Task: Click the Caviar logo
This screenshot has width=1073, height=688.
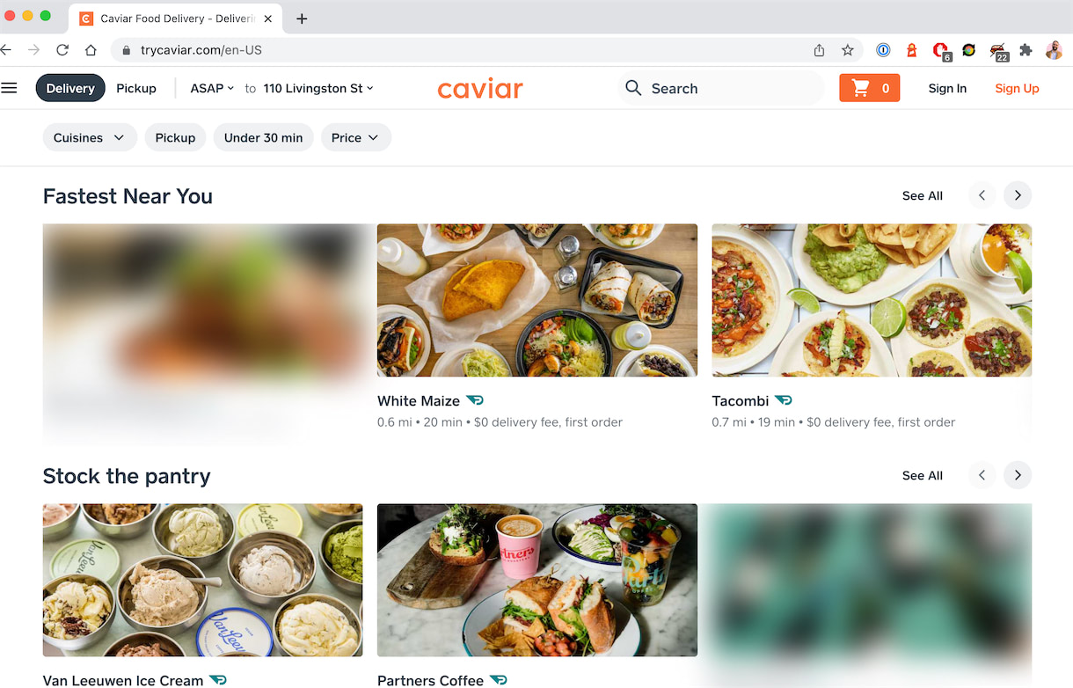Action: (480, 88)
